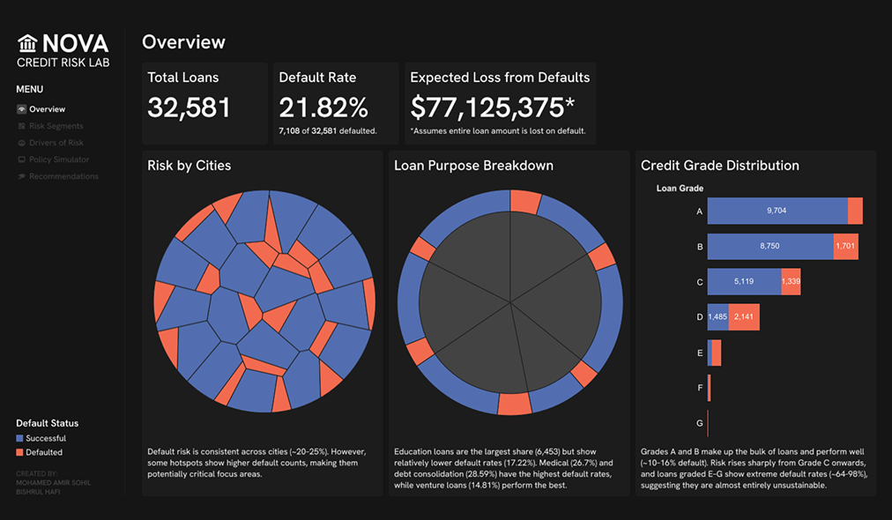Click the Loan Purpose Breakdown heading
This screenshot has width=892, height=520.
(x=473, y=166)
